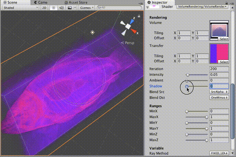236x157 pixels.
Task: Click the Shadow property label
Action: [156, 86]
